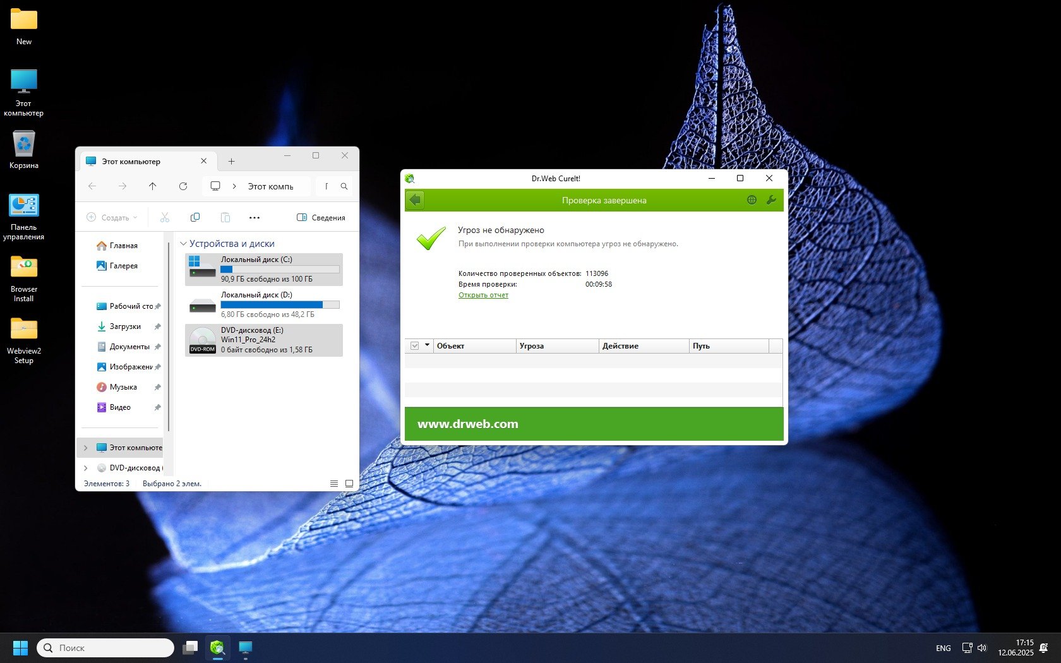The height and width of the screenshot is (663, 1061).
Task: Toggle the select-all checkbox in threats table
Action: 415,346
